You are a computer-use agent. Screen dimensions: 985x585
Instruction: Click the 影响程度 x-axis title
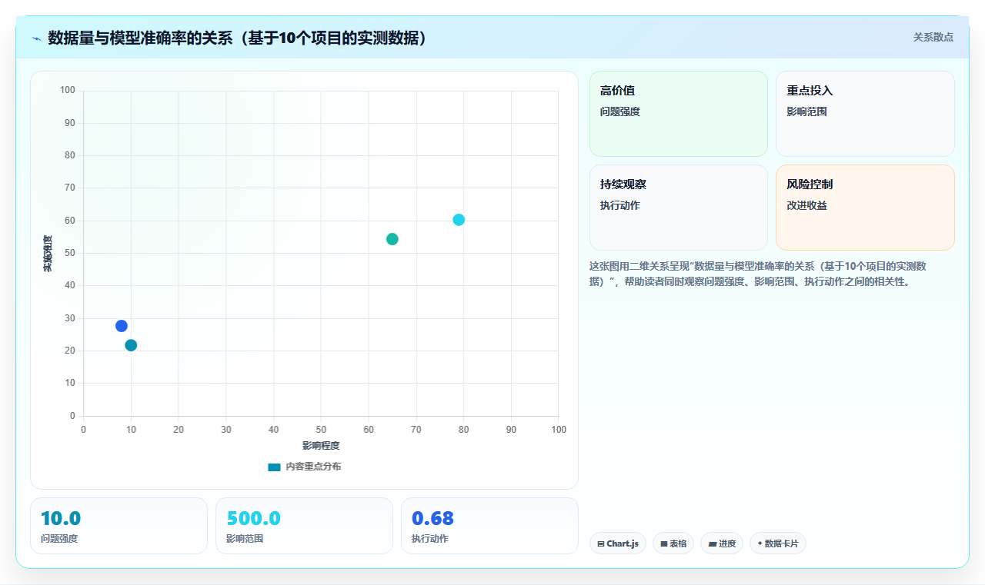(x=321, y=446)
